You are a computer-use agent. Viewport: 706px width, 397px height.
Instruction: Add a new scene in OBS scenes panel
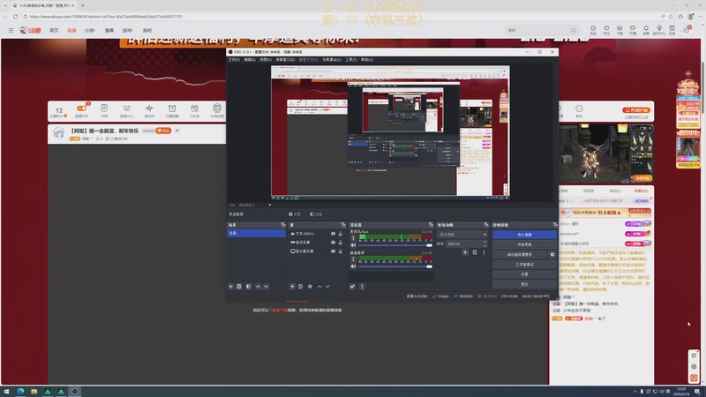(231, 286)
